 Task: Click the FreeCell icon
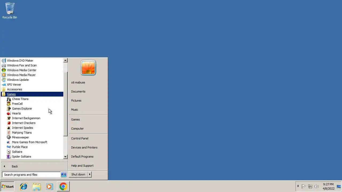click(9, 104)
